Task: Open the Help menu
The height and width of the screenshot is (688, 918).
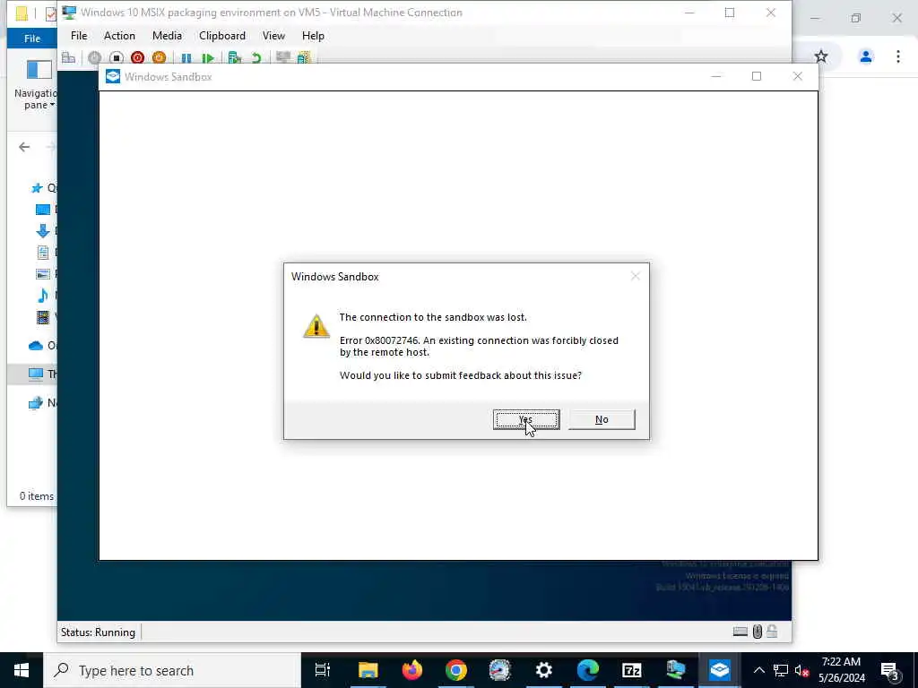Action: tap(313, 36)
